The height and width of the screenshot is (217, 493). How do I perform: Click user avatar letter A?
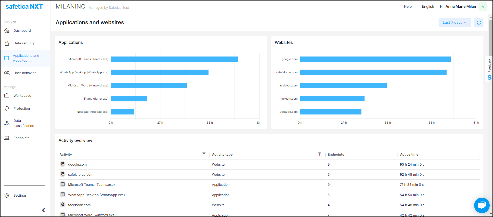coord(483,6)
